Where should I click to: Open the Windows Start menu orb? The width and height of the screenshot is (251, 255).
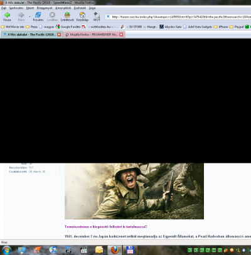click(x=7, y=250)
